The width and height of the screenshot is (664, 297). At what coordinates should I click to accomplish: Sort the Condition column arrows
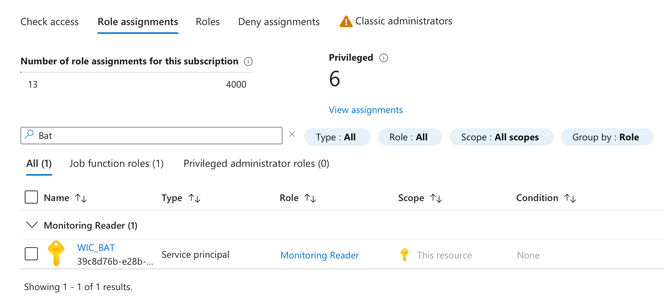coord(570,198)
